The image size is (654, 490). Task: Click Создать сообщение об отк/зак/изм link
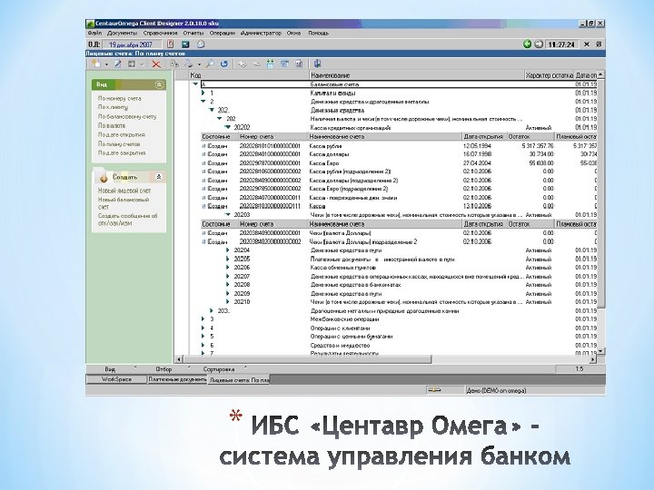point(128,220)
